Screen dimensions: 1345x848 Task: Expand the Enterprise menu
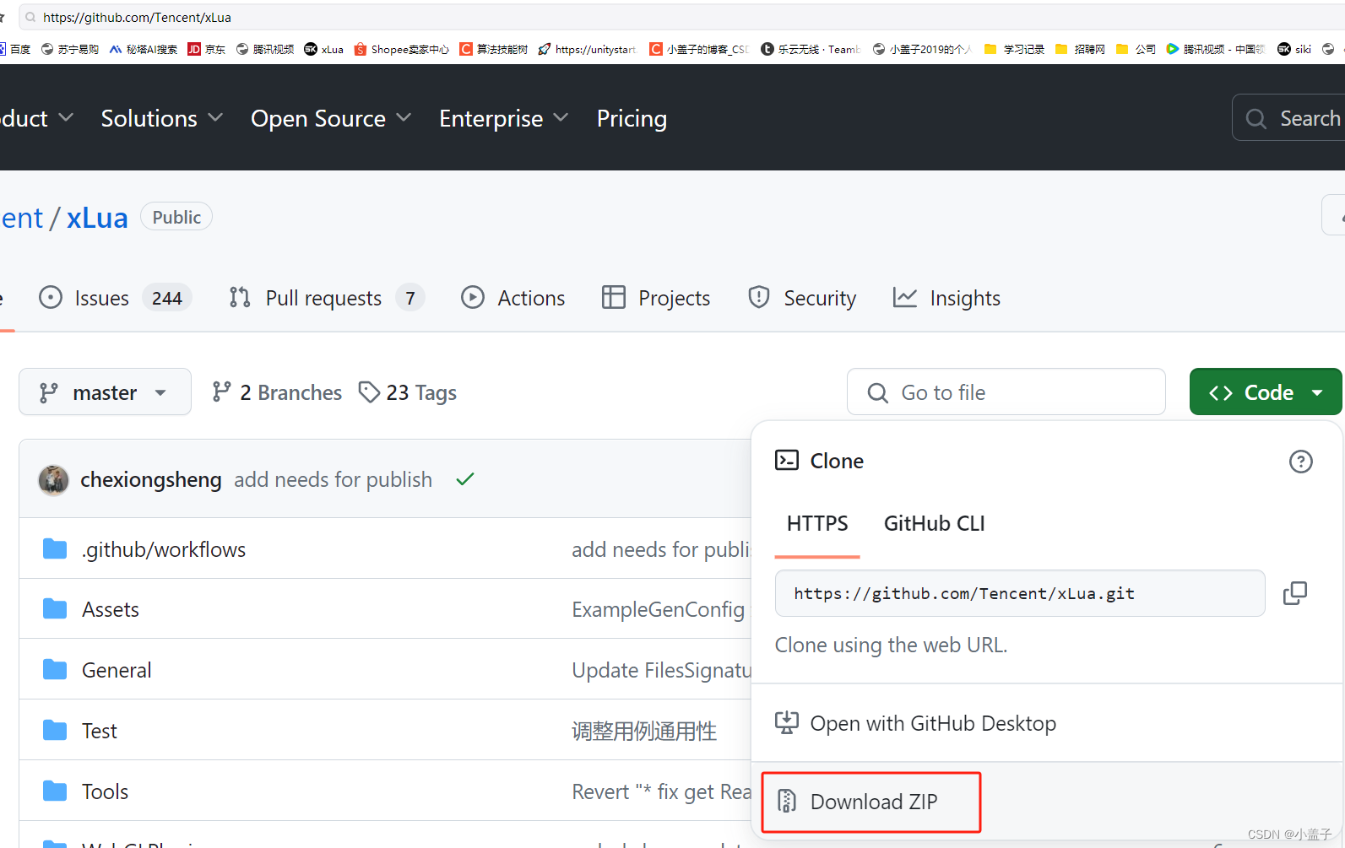click(504, 119)
